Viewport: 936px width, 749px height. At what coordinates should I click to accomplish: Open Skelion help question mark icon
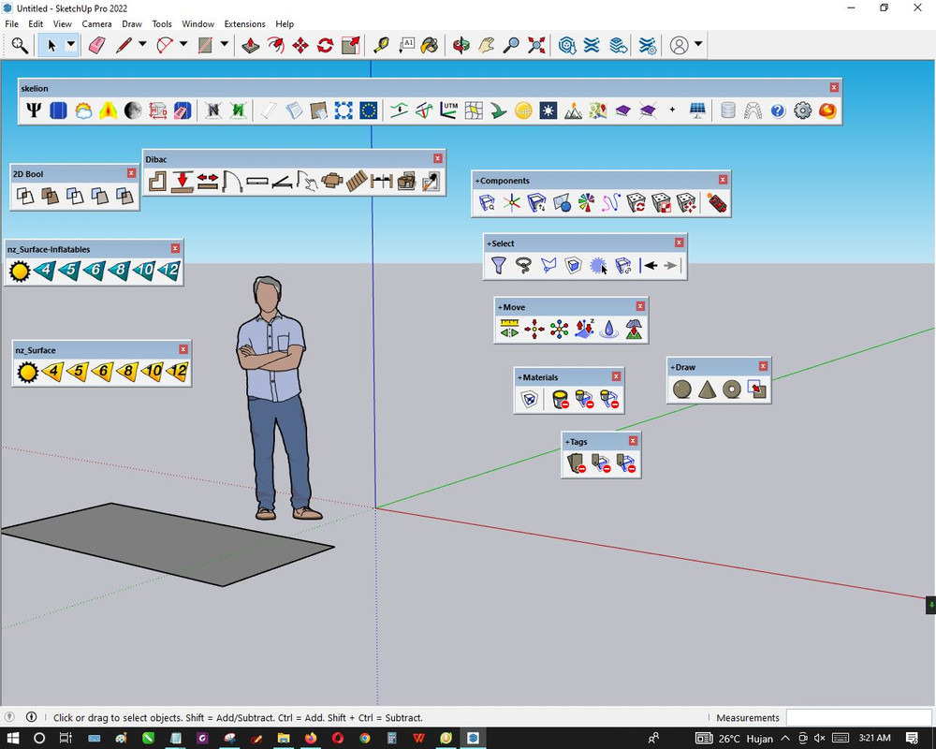(778, 110)
